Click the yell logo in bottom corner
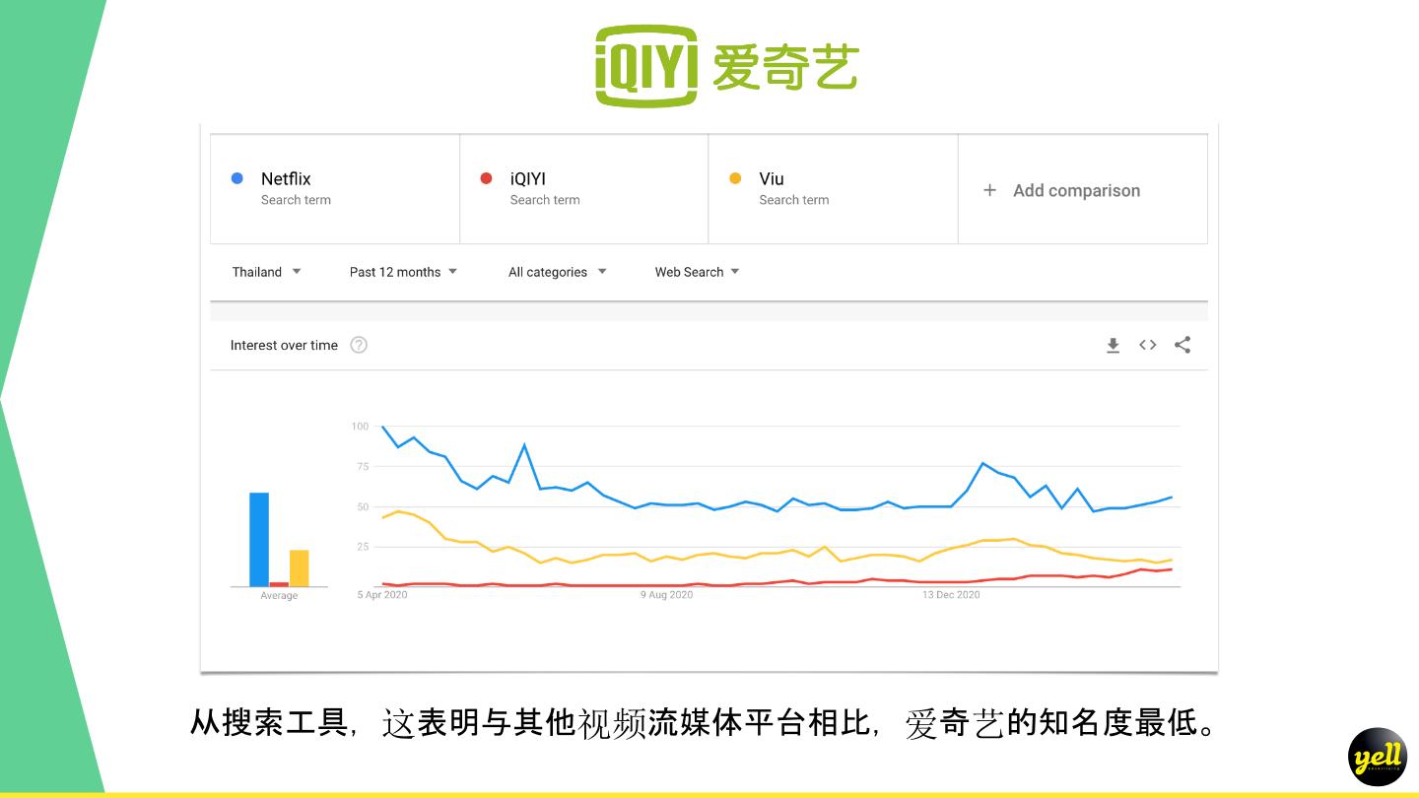Image resolution: width=1419 pixels, height=798 pixels. (x=1377, y=758)
